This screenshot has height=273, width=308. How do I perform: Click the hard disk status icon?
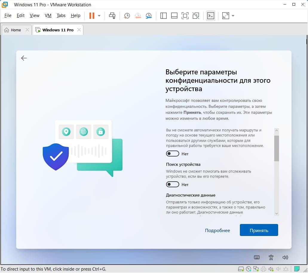[x=241, y=269]
